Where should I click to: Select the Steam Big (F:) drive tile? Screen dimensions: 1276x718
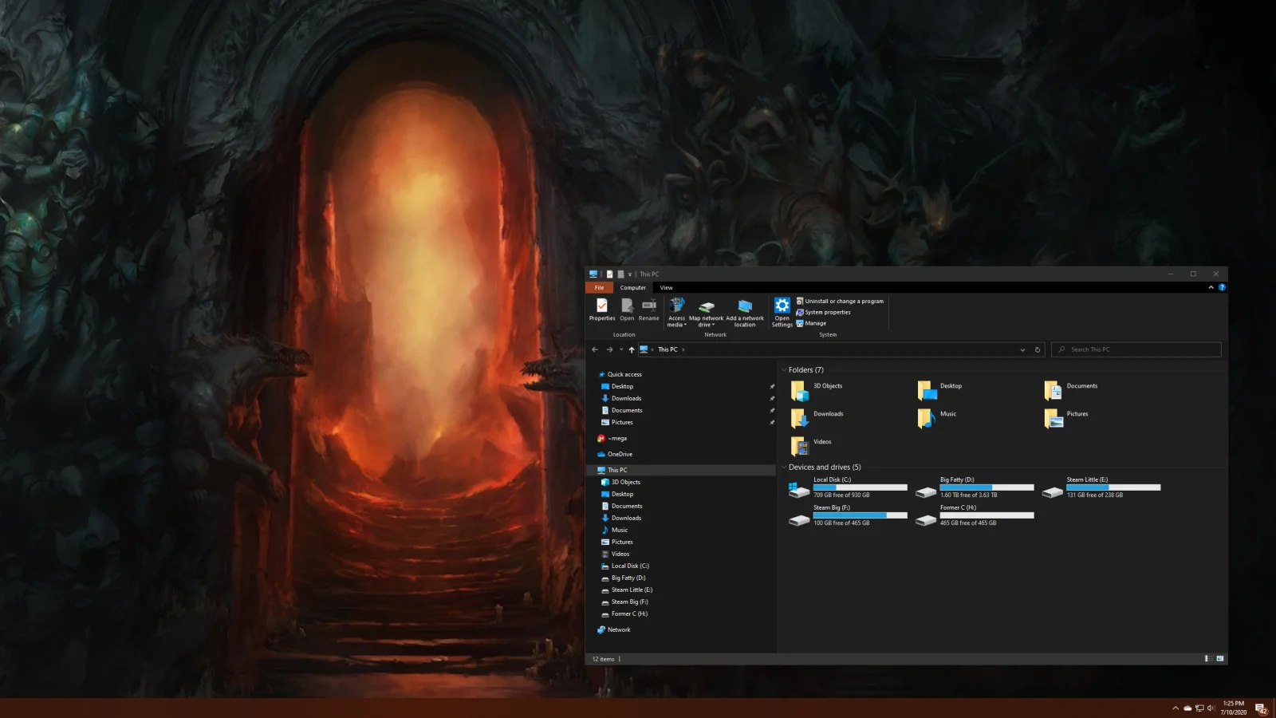(x=848, y=515)
